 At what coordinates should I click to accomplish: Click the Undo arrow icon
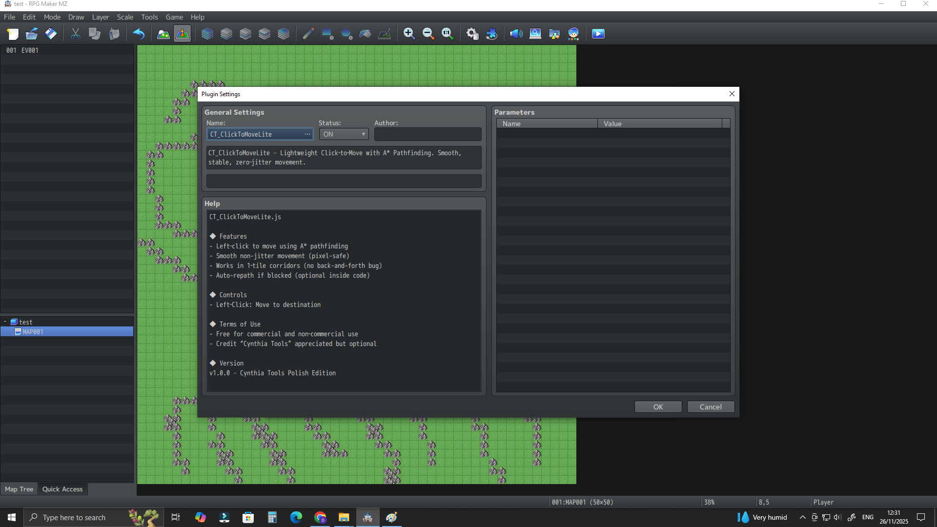[x=139, y=34]
